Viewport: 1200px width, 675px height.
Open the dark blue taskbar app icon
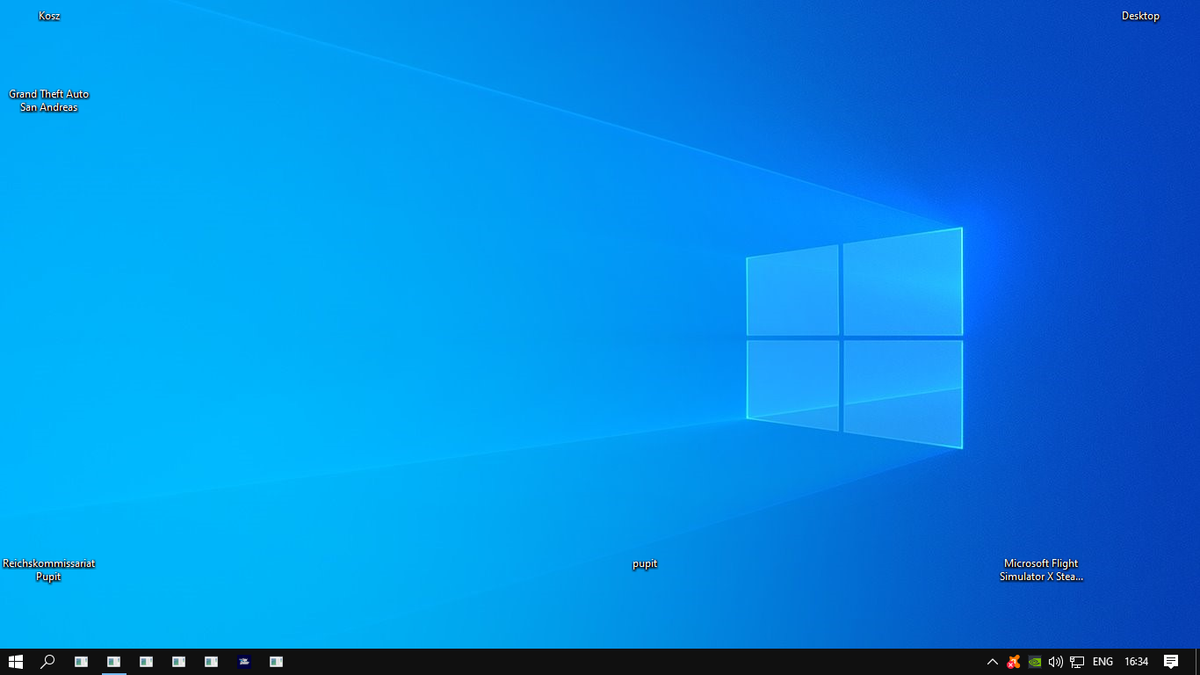pos(244,662)
